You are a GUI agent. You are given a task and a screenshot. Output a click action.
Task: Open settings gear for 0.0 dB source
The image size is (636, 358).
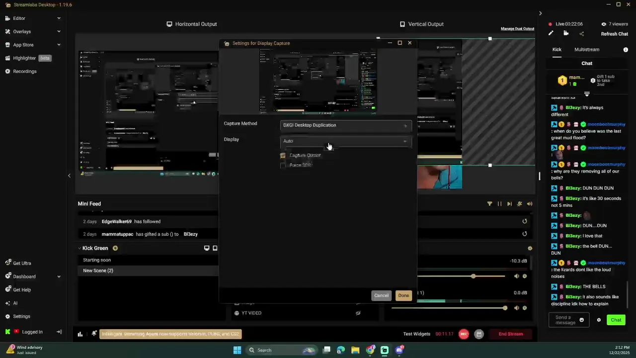[524, 308]
